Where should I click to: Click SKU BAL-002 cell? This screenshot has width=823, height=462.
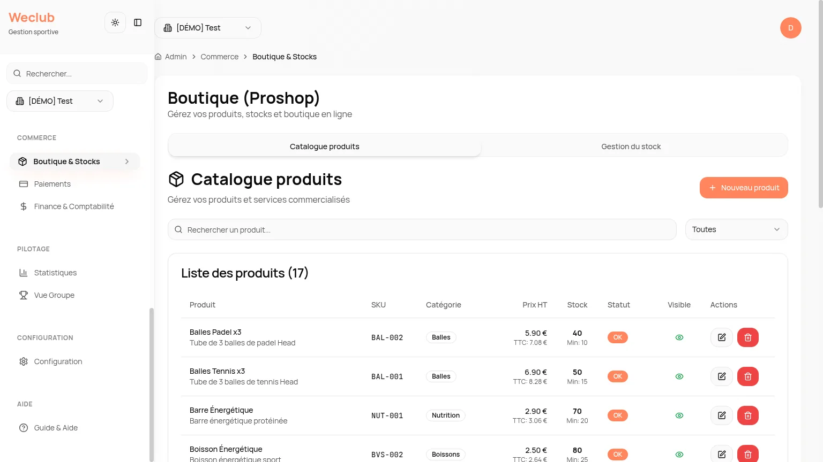[387, 337]
